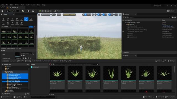The image size is (177, 99).
Task: Select the Erase foliage tool
Action: click(12, 23)
